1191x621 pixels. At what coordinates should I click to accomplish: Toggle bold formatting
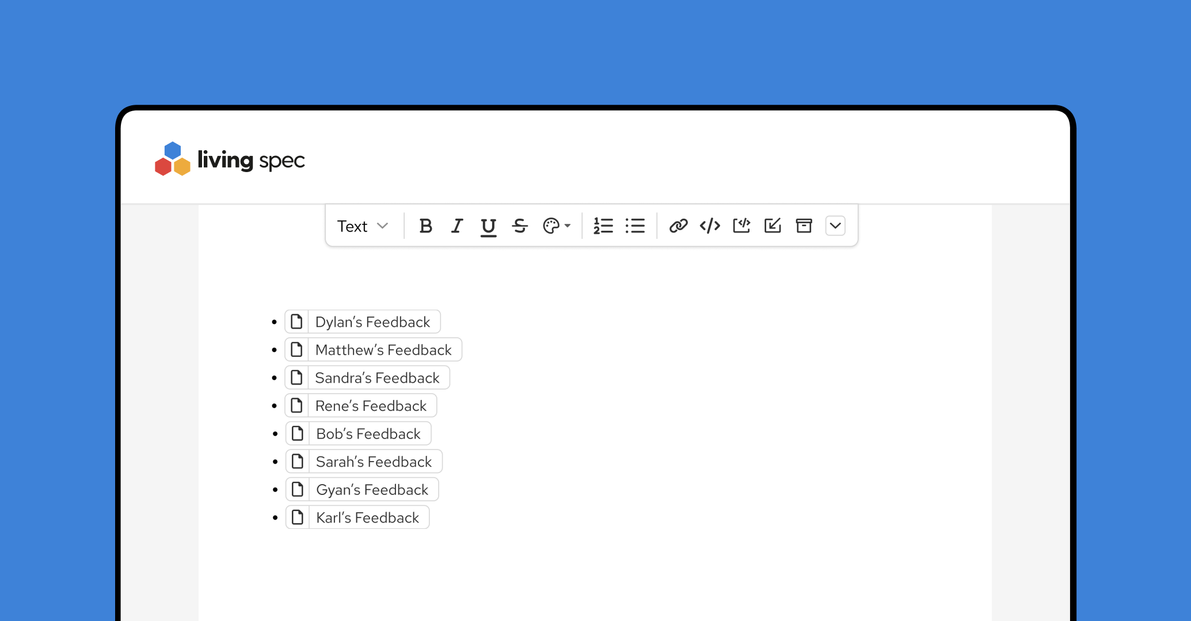click(x=425, y=226)
